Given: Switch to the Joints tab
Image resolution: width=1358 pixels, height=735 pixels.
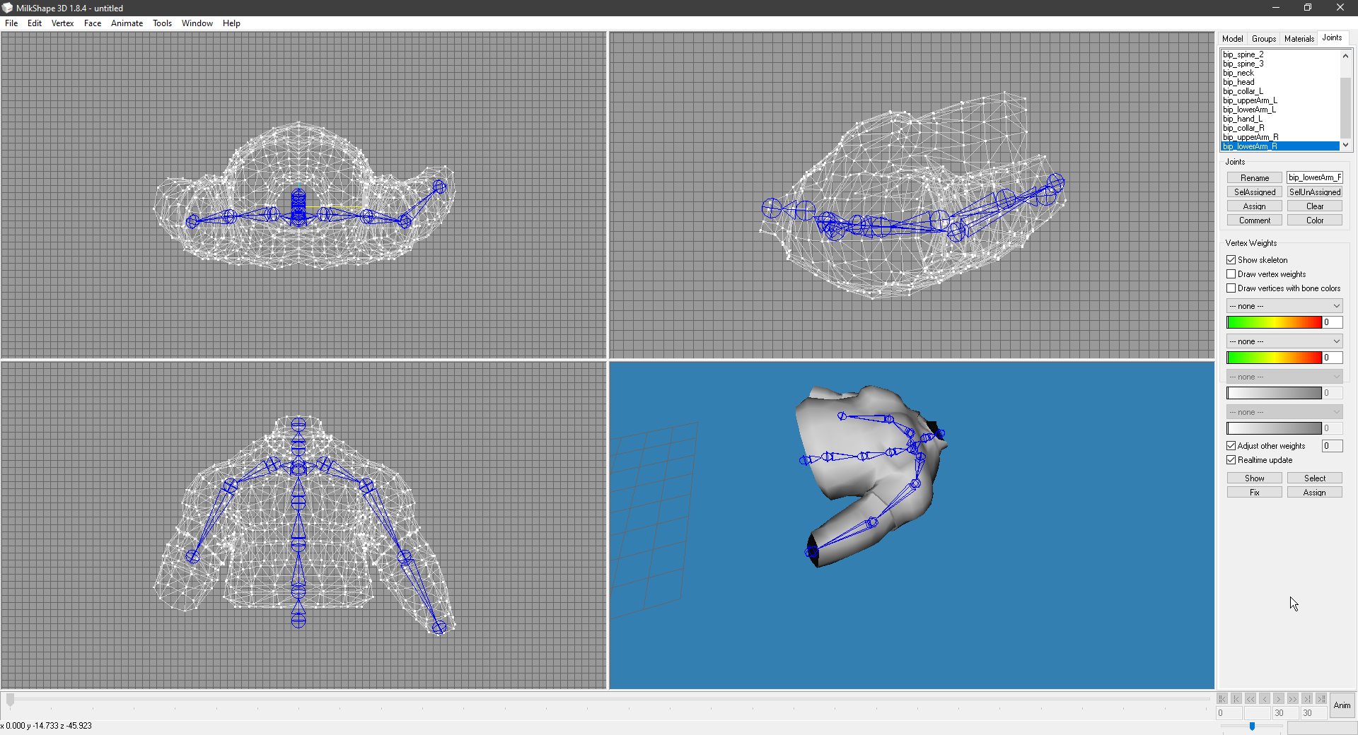Looking at the screenshot, I should click(1333, 38).
